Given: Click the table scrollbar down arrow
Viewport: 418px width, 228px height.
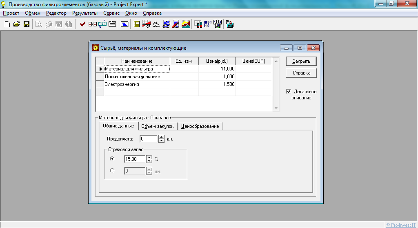Looking at the screenshot, I should (x=276, y=108).
